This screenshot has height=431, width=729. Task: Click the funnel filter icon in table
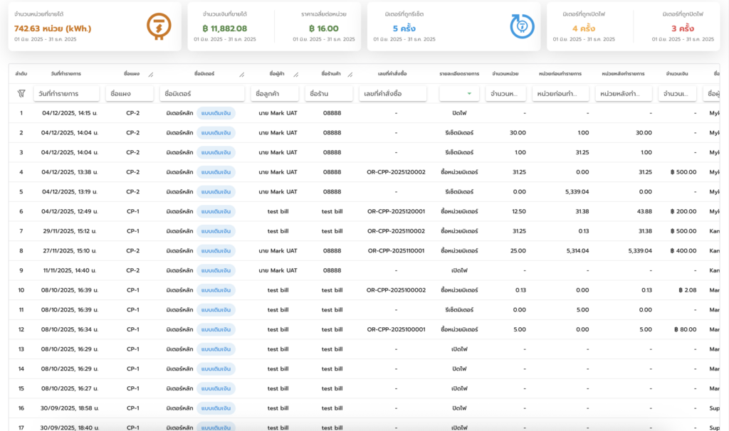[x=21, y=93]
